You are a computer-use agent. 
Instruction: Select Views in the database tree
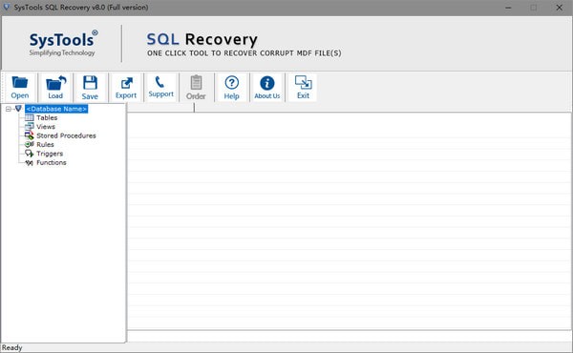click(46, 127)
